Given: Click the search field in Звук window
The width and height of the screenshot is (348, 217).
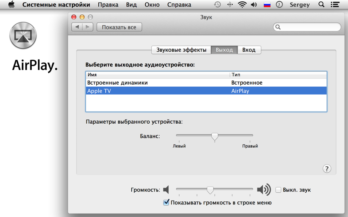Looking at the screenshot, I should tap(307, 27).
